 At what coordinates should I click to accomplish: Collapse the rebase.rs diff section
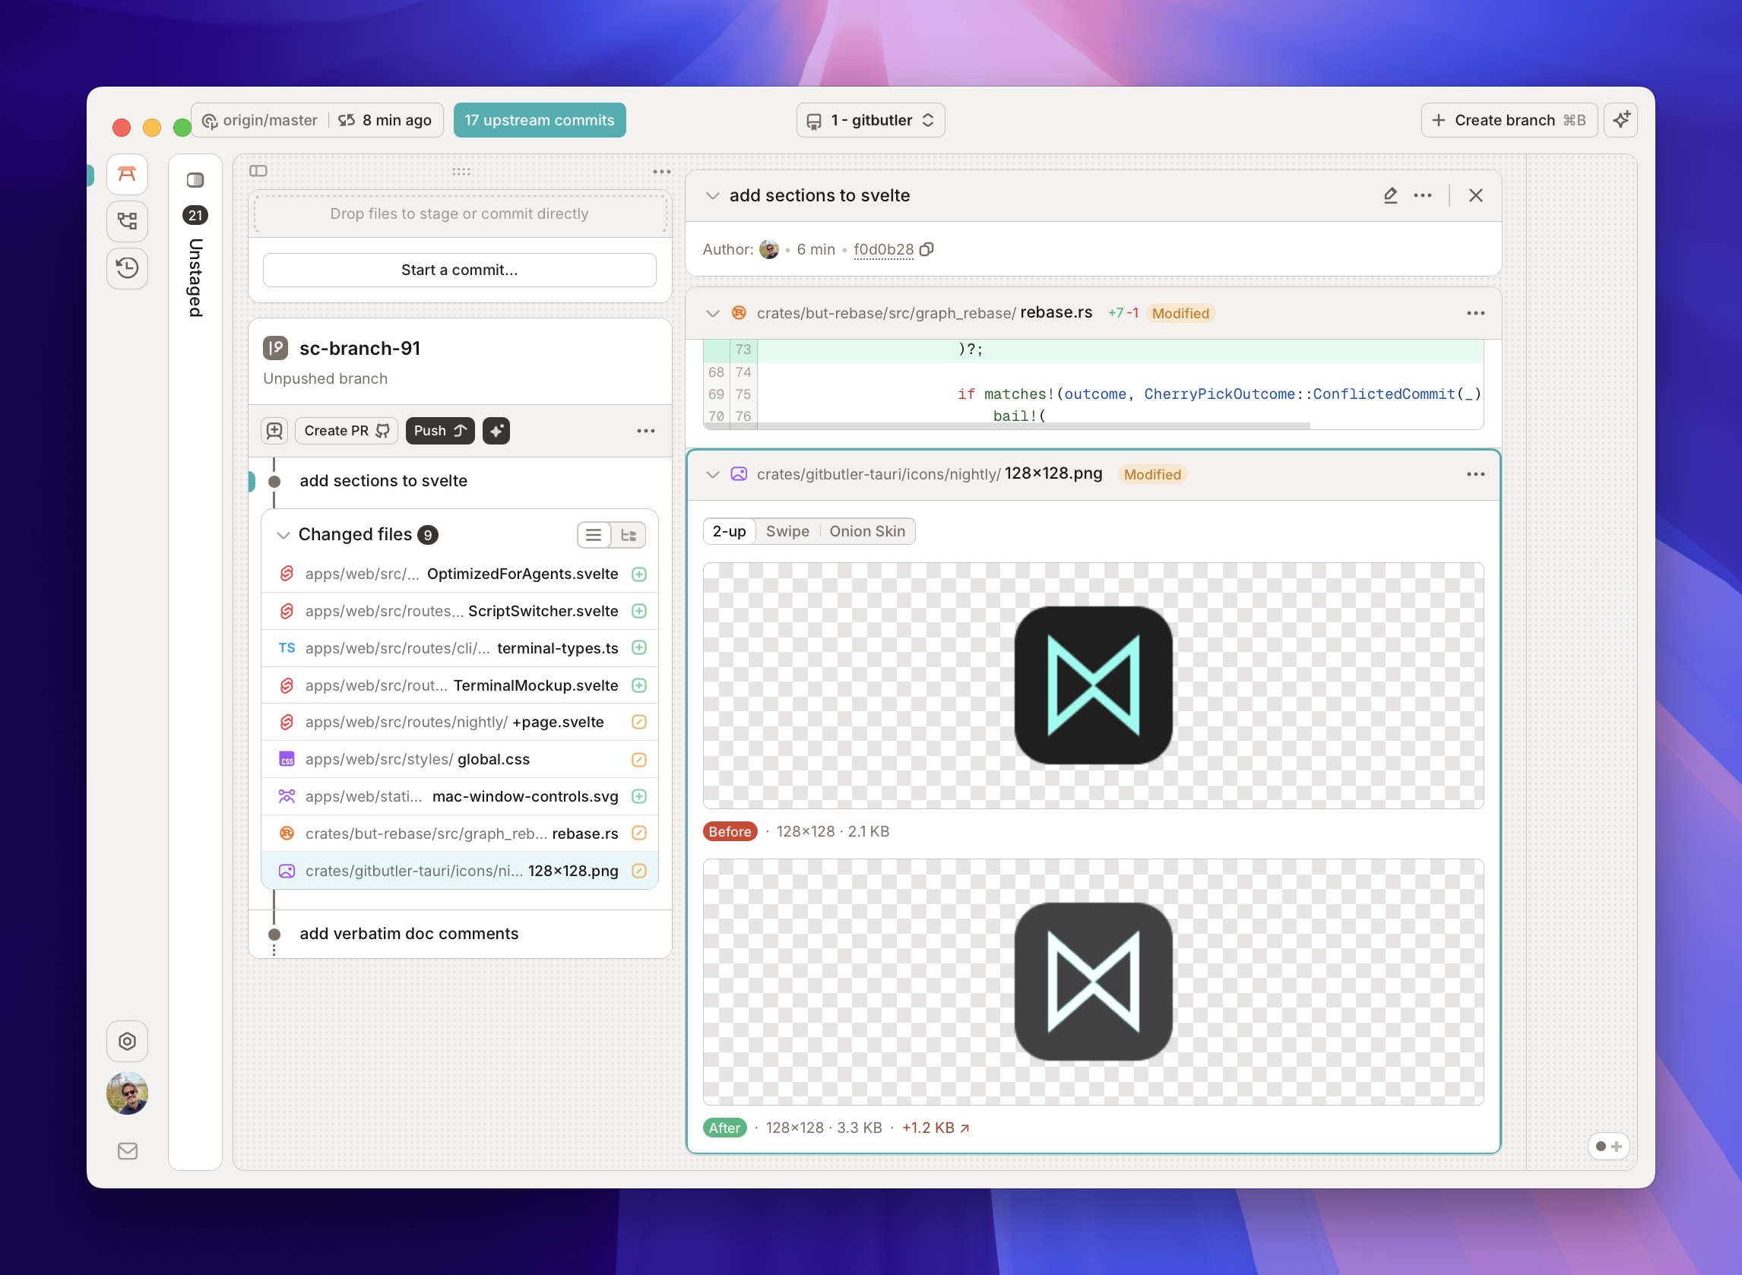click(x=712, y=313)
